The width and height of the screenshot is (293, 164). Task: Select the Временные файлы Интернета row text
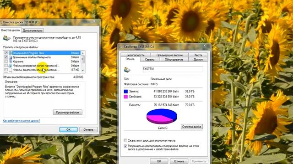pyautogui.click(x=32, y=57)
